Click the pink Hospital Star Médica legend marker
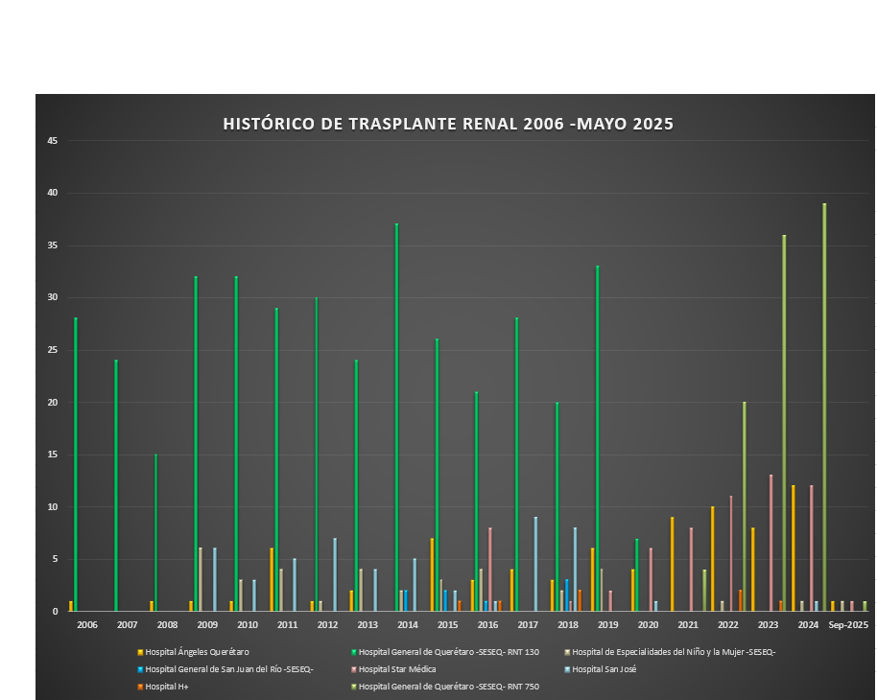Image resolution: width=877 pixels, height=700 pixels. point(354,669)
